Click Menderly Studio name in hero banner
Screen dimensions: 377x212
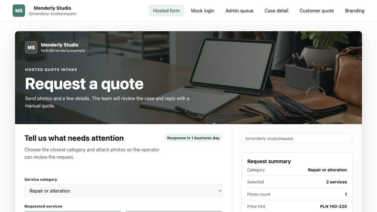pyautogui.click(x=59, y=45)
